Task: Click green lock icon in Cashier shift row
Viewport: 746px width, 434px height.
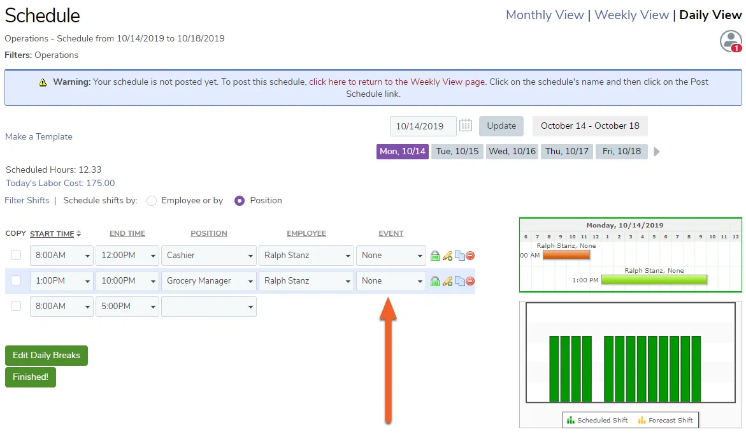Action: [435, 256]
